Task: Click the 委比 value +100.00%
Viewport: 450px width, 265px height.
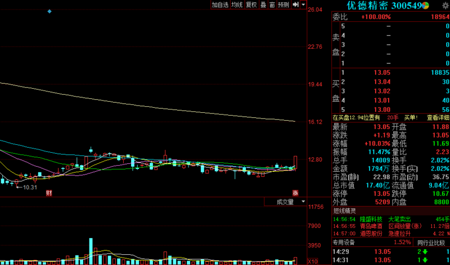Action: (376, 17)
